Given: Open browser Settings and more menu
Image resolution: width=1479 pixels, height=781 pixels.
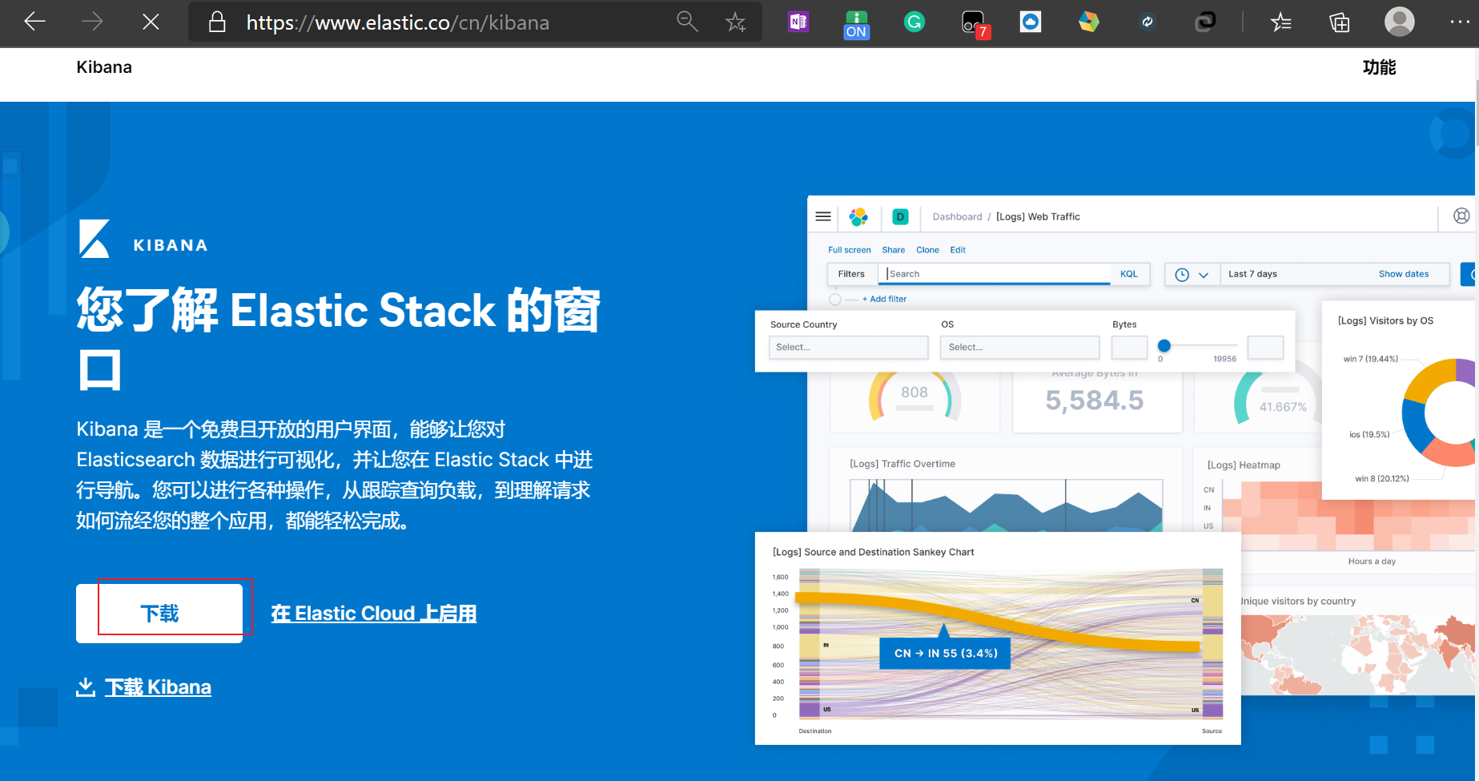Looking at the screenshot, I should [1460, 22].
